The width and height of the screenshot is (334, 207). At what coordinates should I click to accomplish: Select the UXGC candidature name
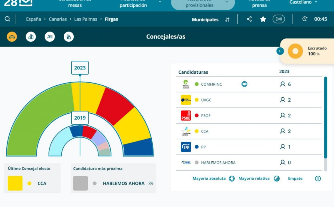coord(206,100)
